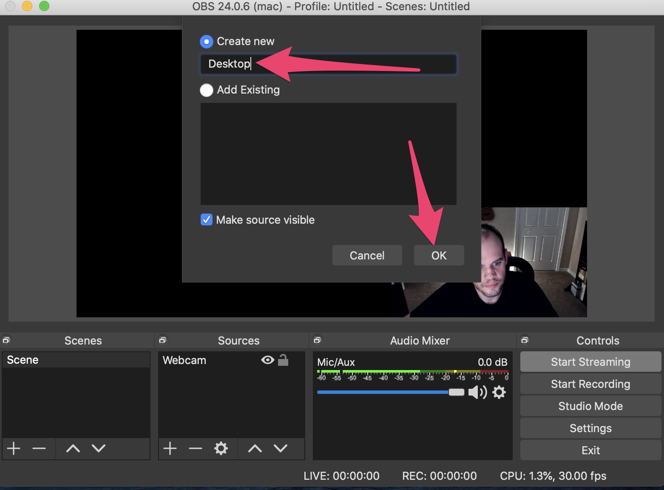Hide the Webcam source eye icon
This screenshot has width=664, height=490.
click(267, 360)
